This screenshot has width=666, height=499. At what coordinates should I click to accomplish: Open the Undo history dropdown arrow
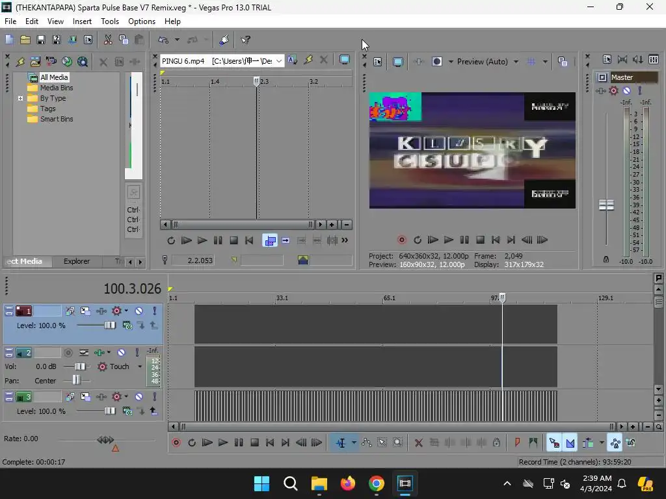[177, 40]
